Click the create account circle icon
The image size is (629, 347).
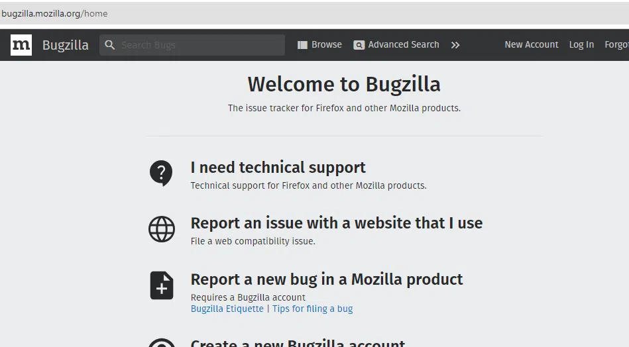click(x=161, y=343)
